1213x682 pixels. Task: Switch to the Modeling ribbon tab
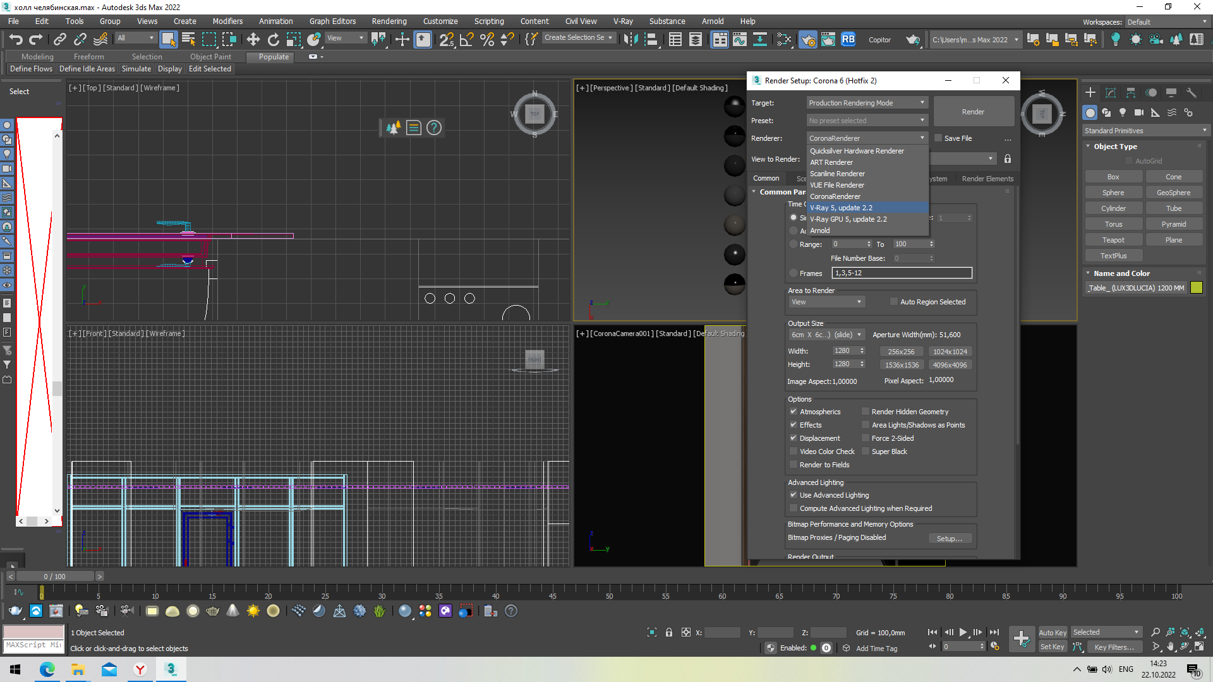click(x=37, y=57)
